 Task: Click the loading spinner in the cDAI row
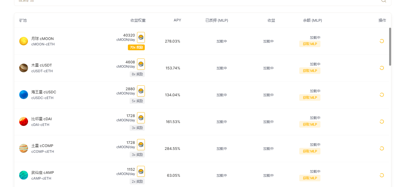[382, 122]
